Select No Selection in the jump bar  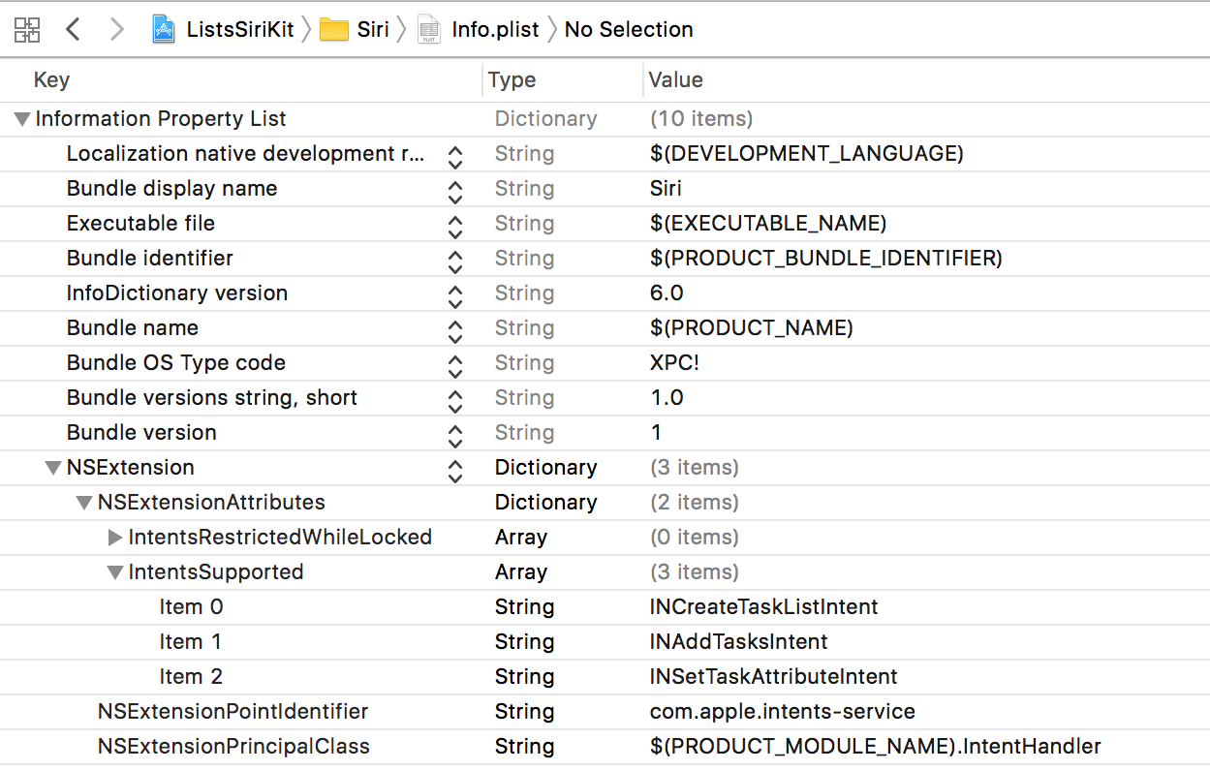coord(629,30)
